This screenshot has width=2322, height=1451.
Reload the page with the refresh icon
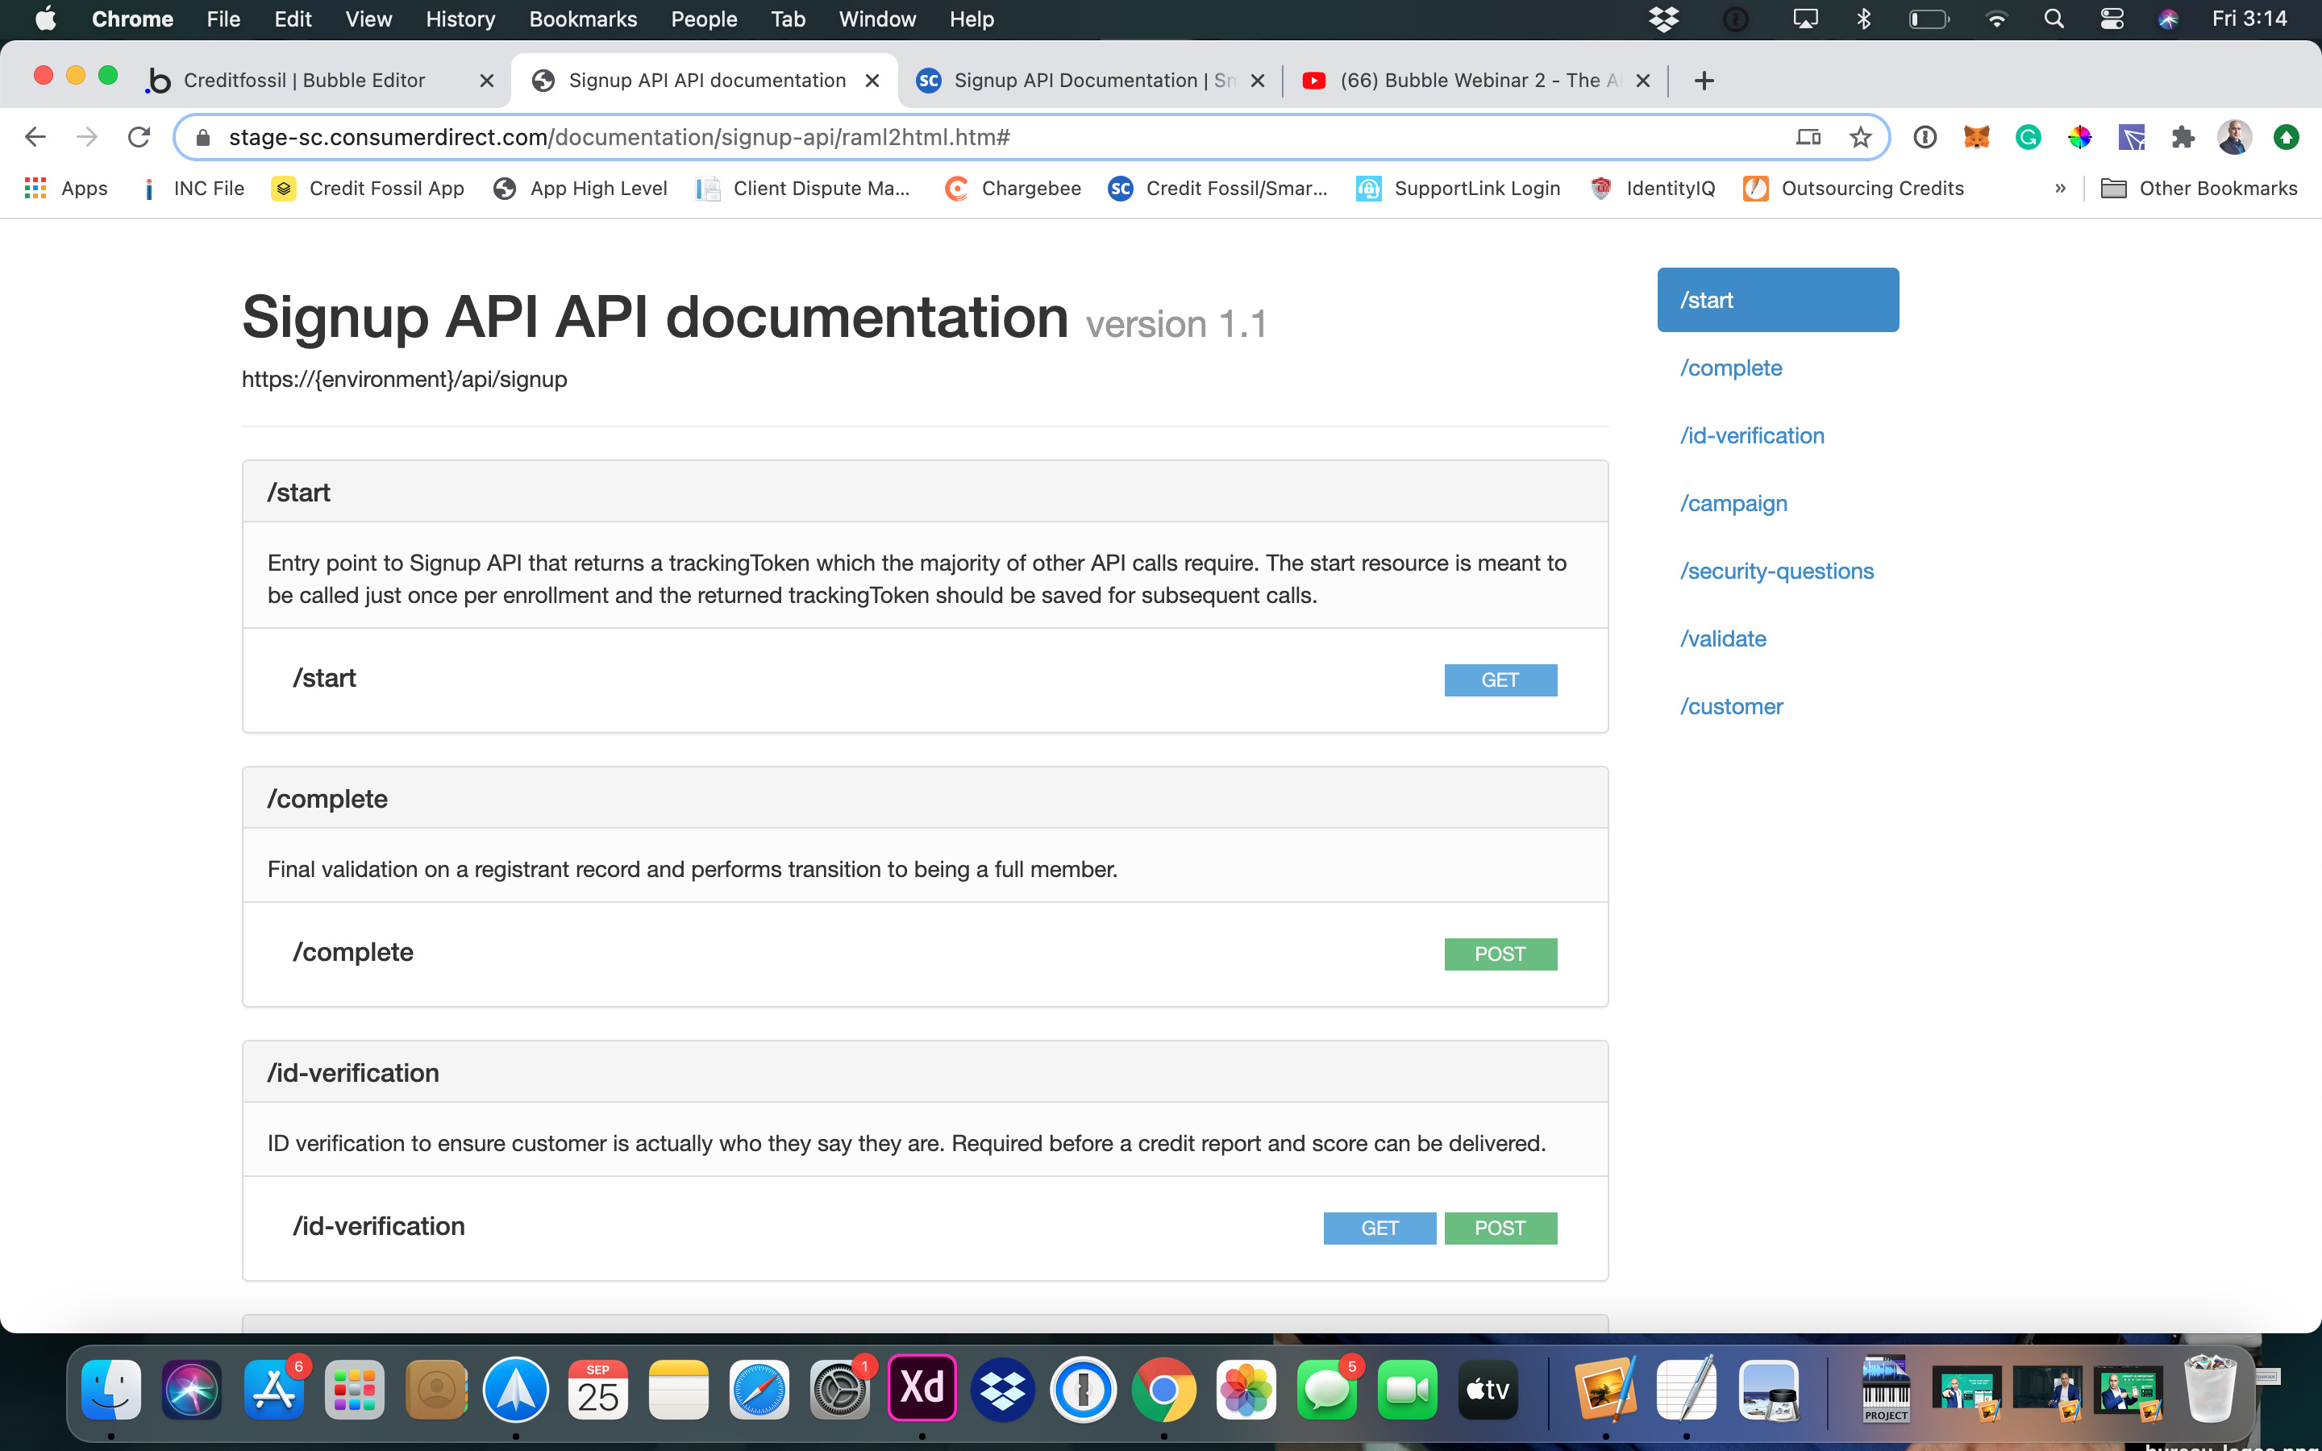pyautogui.click(x=139, y=137)
